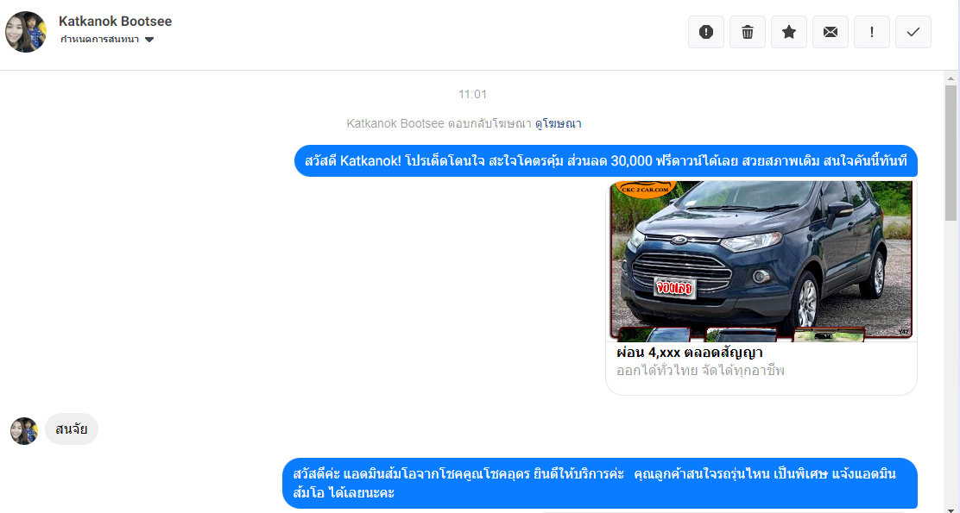
Task: Click the ผ่อน 4,xxx ตลอดสัญญา card title
Action: coord(690,353)
